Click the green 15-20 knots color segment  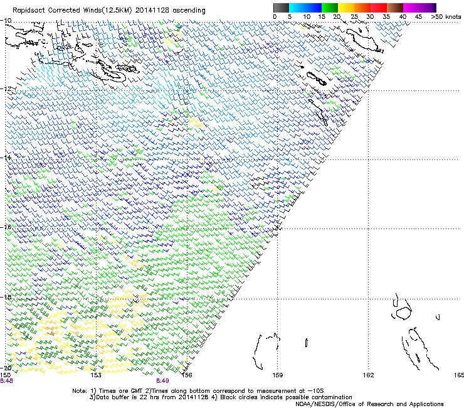[330, 8]
